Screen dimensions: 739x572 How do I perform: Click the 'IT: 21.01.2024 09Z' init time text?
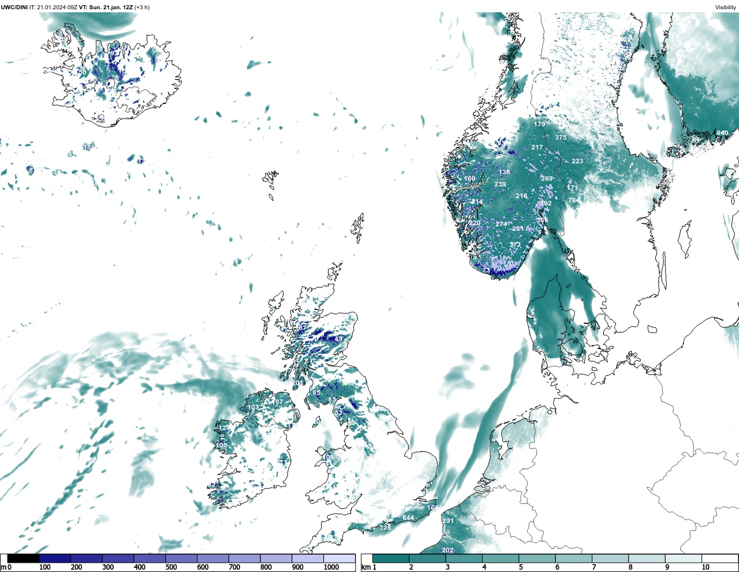pos(54,7)
